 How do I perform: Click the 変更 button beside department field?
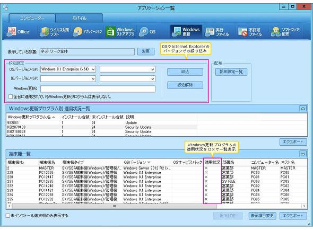pos(146,51)
